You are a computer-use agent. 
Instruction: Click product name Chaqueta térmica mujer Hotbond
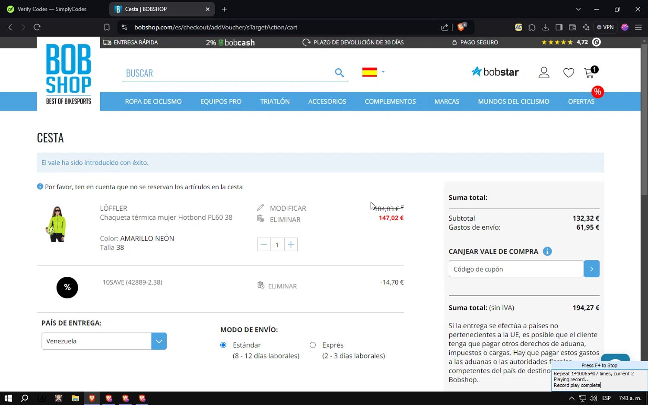166,217
